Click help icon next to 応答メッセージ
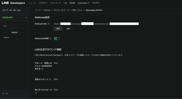This screenshot has height=99, width=182. click(50, 79)
